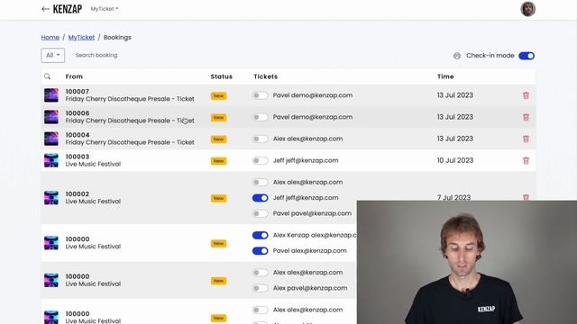Viewport: 577px width, 324px height.
Task: Open event thumbnail of booking 100007
Action: [x=51, y=95]
